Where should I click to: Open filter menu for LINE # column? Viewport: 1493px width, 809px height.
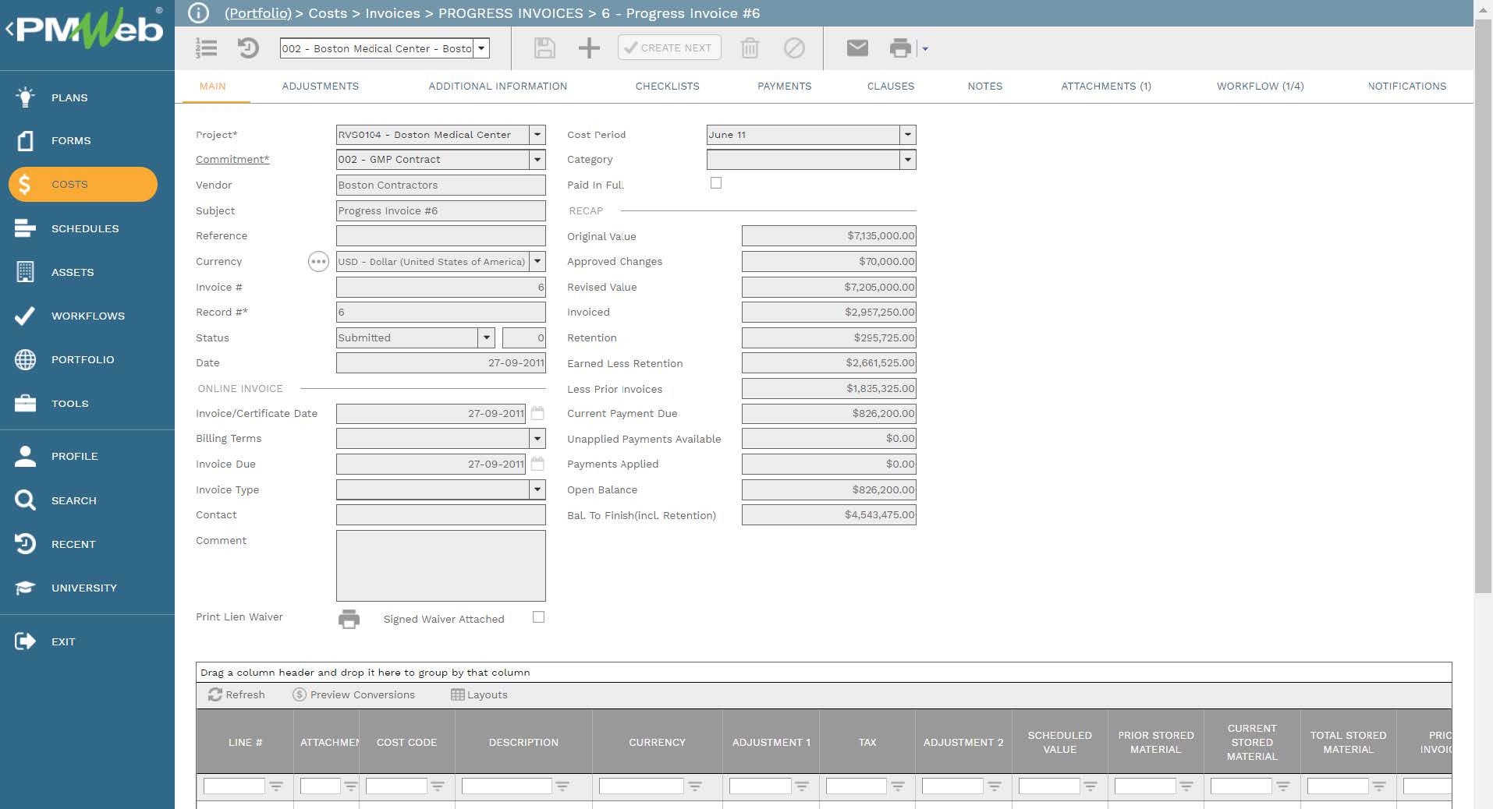[276, 786]
